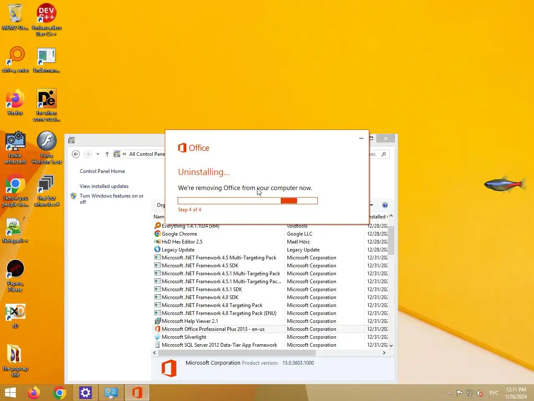Open the MEMZ-De... Recycle Bin desktop icon

pyautogui.click(x=15, y=17)
